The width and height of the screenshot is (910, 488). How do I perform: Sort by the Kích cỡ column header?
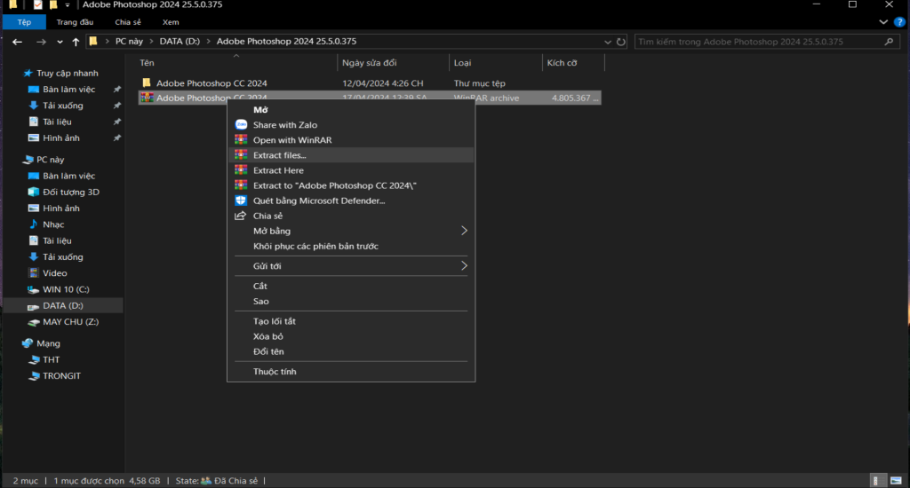(x=573, y=63)
